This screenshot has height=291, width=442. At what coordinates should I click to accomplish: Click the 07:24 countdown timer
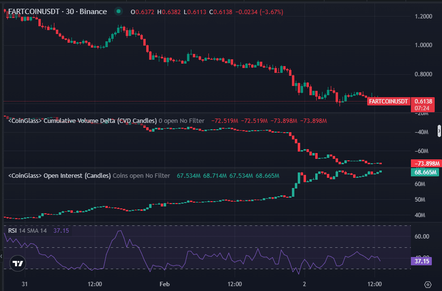tap(422, 108)
